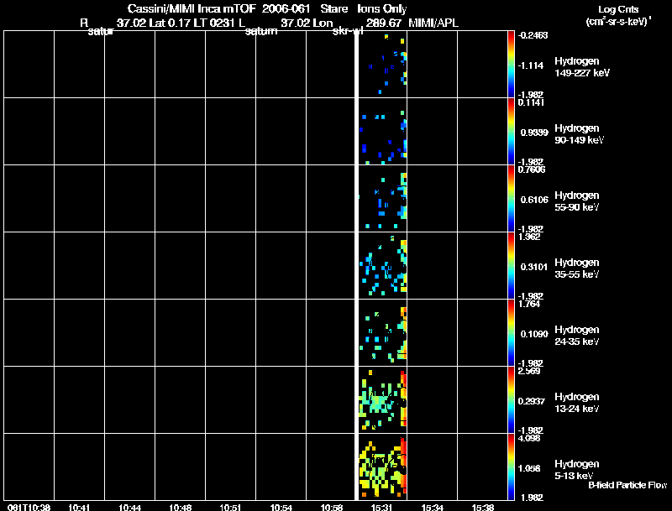Click the 10:58 time axis tick label

click(x=331, y=508)
